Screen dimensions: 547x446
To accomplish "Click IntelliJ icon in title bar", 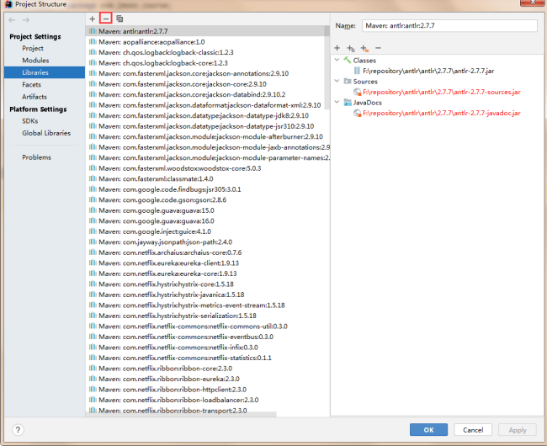I will 8,4.
